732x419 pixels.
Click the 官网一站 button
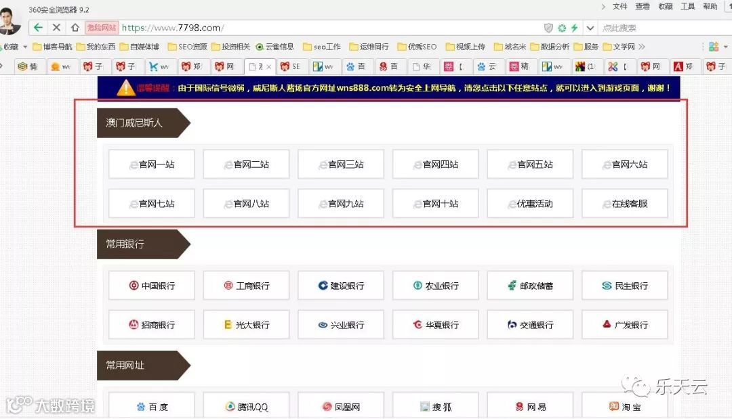pyautogui.click(x=152, y=164)
